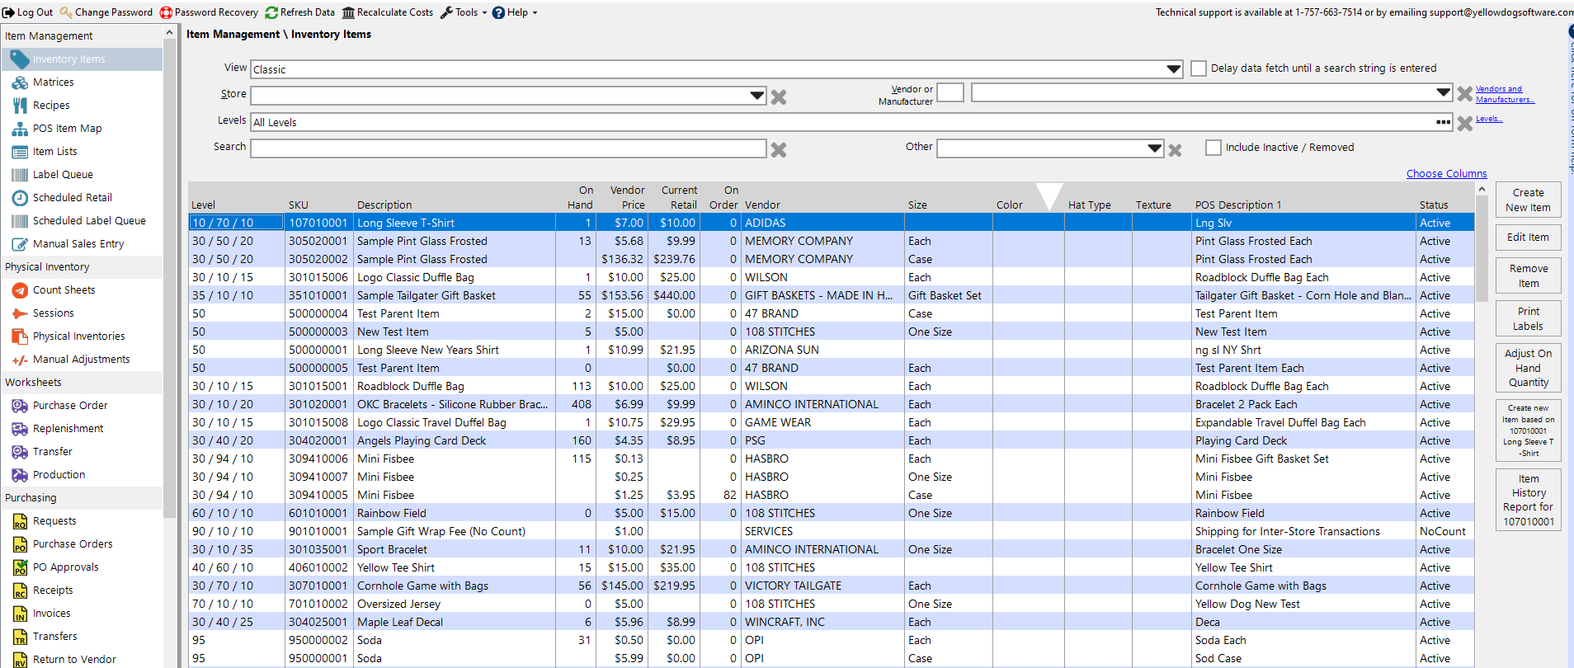The image size is (1574, 668).
Task: Sort by the SKU column header
Action: (x=299, y=205)
